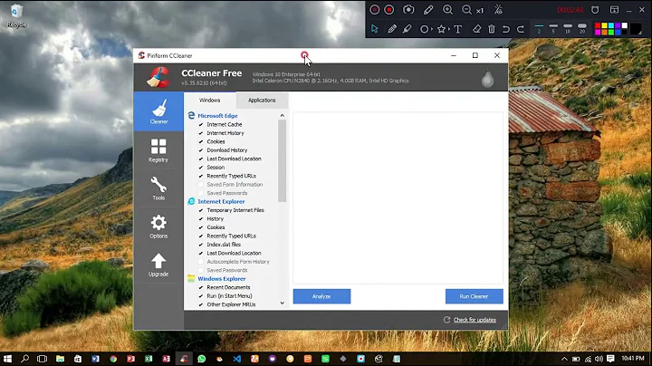The width and height of the screenshot is (652, 366).
Task: Select the highlighter marker tool
Action: 407,29
